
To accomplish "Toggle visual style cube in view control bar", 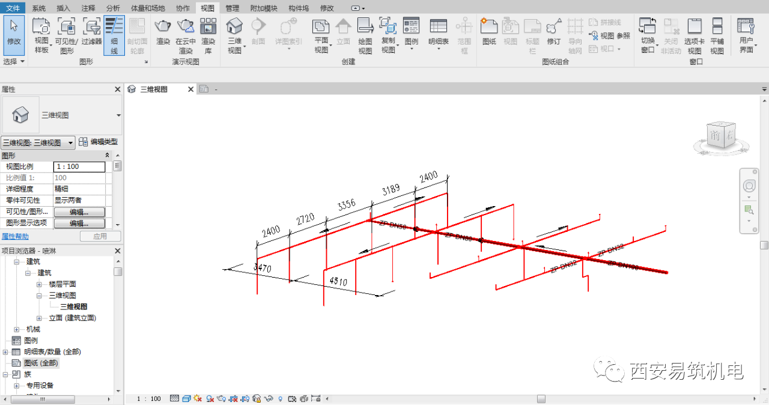I will coord(186,398).
